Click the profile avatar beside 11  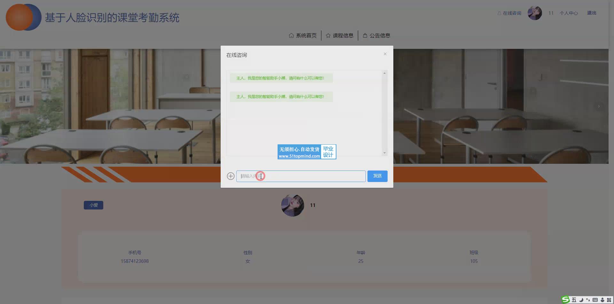(x=293, y=205)
